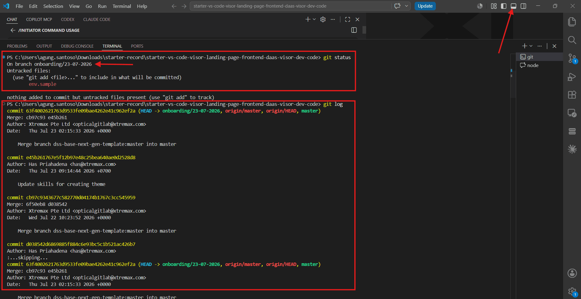Open the File menu
The width and height of the screenshot is (581, 299).
pyautogui.click(x=19, y=6)
